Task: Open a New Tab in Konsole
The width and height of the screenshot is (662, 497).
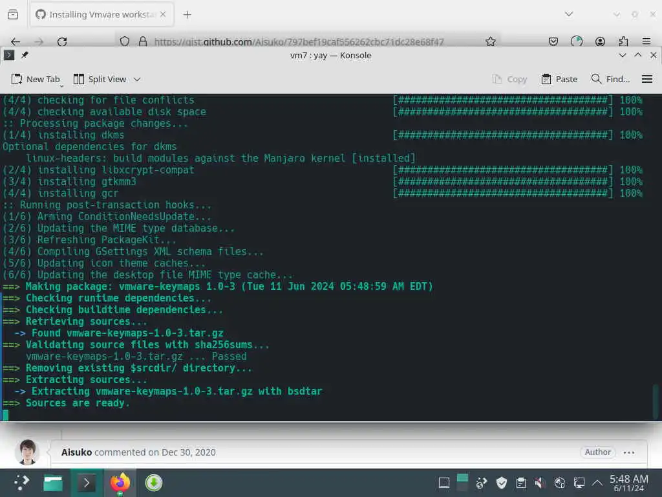Action: (36, 79)
